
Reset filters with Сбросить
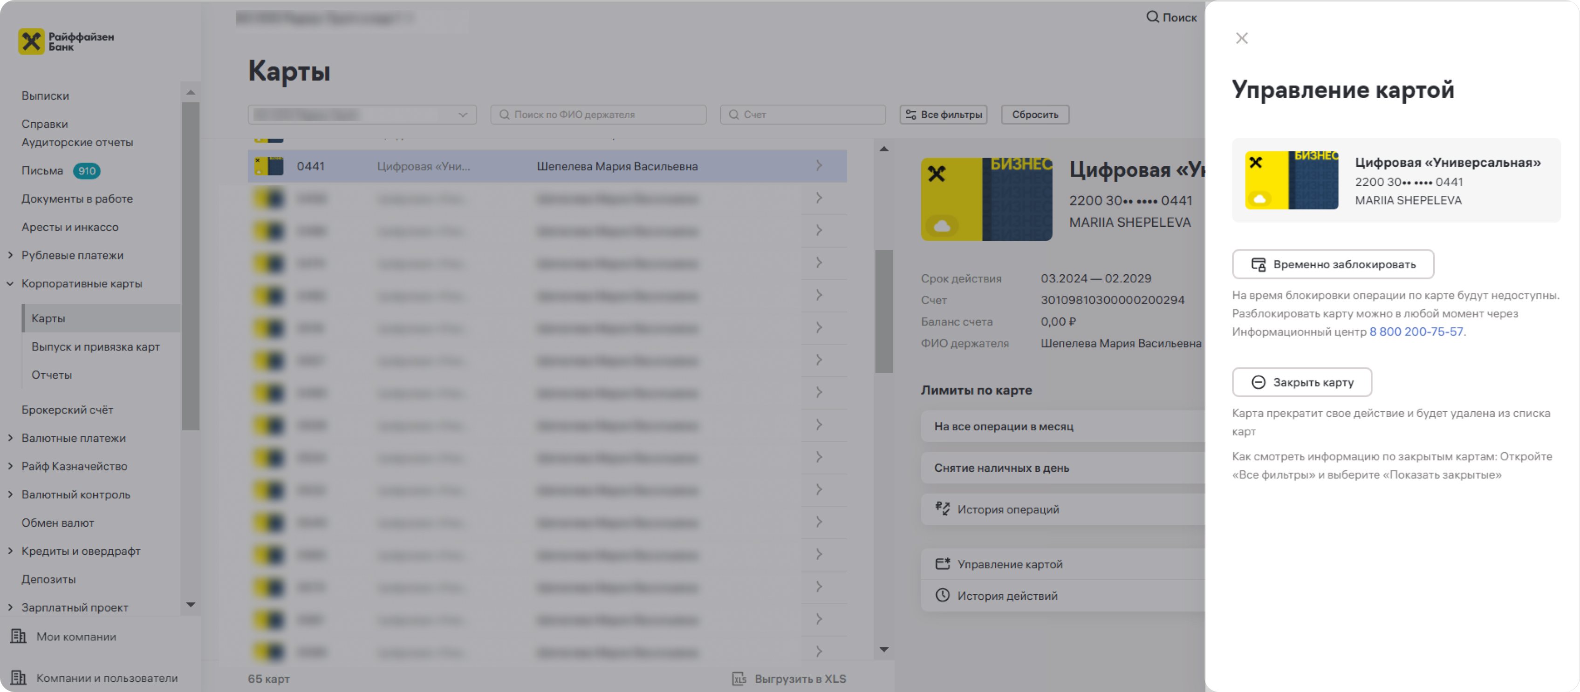[1035, 115]
